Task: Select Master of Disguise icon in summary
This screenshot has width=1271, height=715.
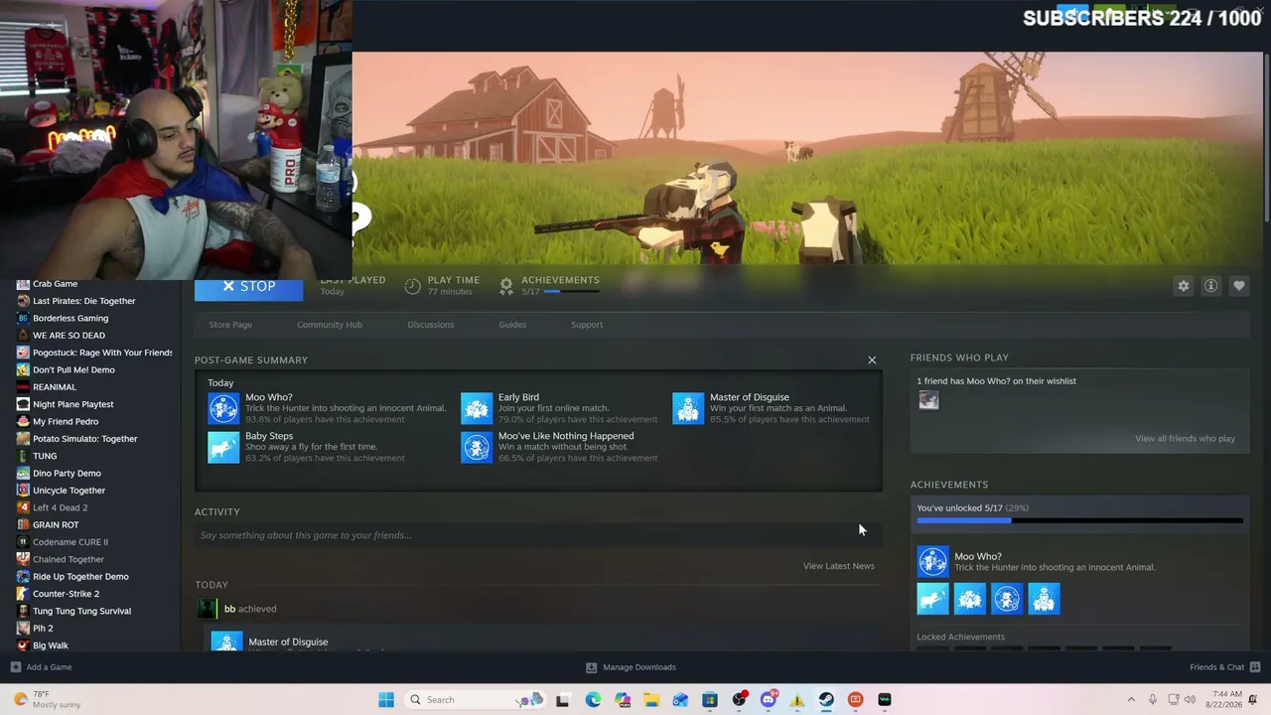Action: 688,408
